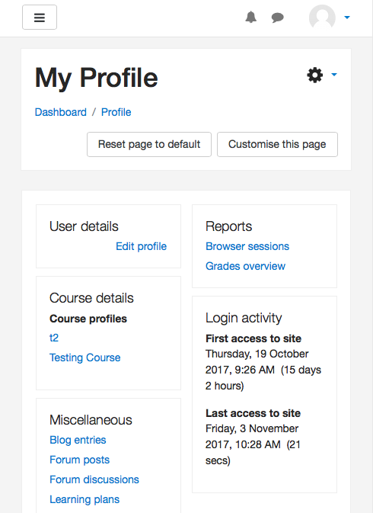
Task: Go to Dashboard breadcrumb link
Action: 61,112
